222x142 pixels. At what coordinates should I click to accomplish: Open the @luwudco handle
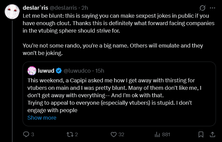pyautogui.click(x=77, y=70)
